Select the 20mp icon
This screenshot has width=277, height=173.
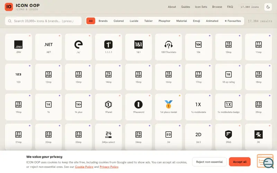click(x=258, y=107)
